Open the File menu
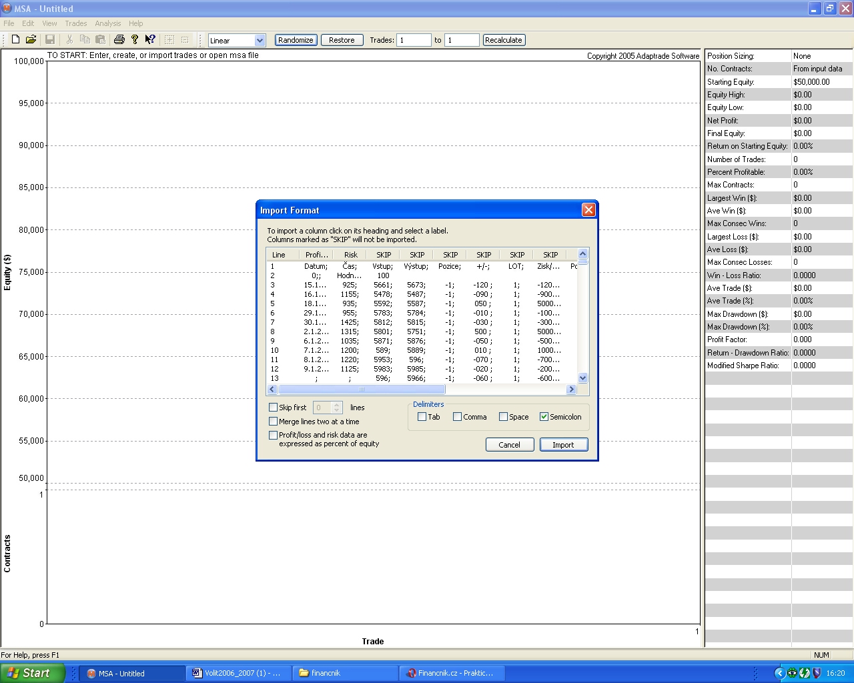Viewport: 854px width, 683px height. tap(9, 23)
